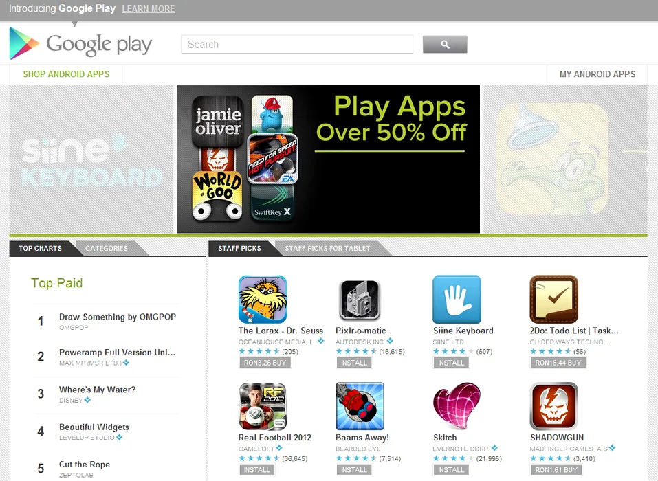Open the Real Football 2012 icon
Image resolution: width=658 pixels, height=481 pixels.
(263, 406)
